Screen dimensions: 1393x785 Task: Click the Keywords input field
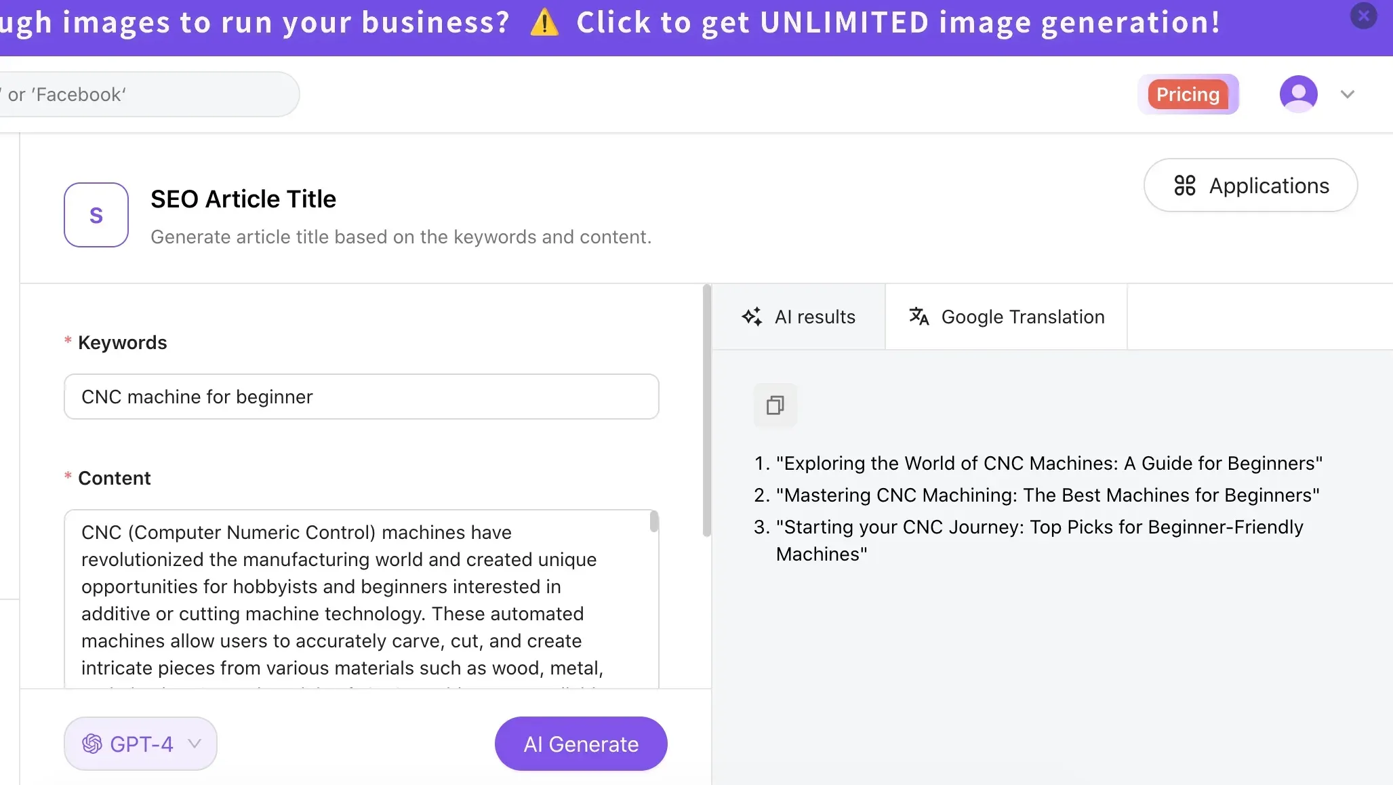(x=361, y=397)
